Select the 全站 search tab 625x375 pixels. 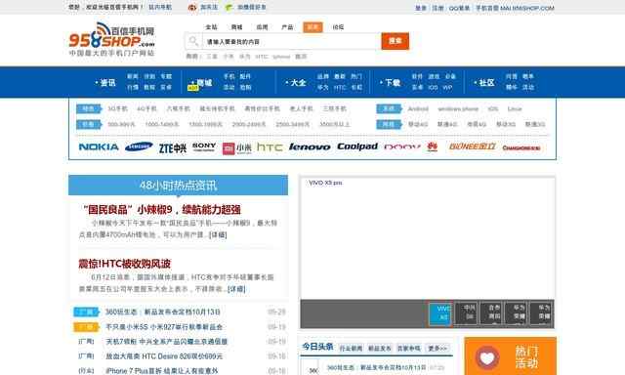(x=211, y=27)
